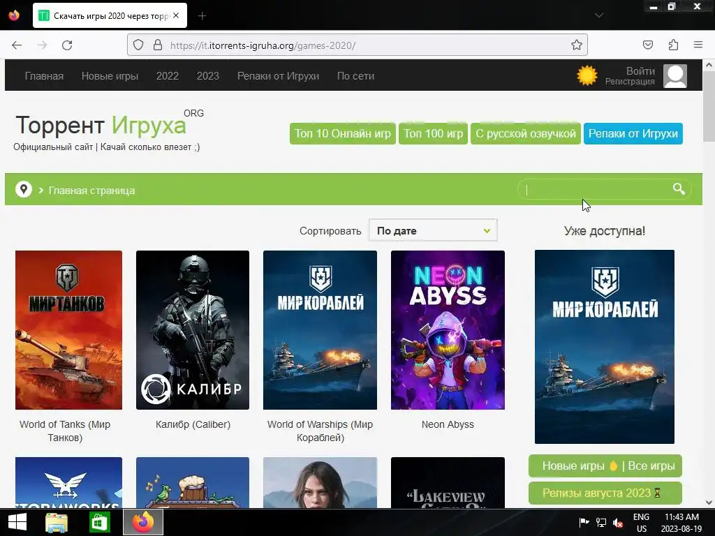Screen dimensions: 715x536
Task: Open Репаки от Игрухи in top menu
Action: [278, 76]
